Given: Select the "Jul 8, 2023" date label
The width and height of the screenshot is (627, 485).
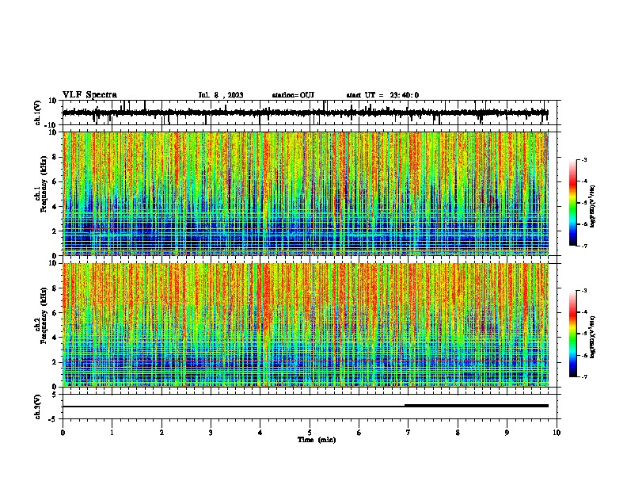Looking at the screenshot, I should click(x=221, y=95).
